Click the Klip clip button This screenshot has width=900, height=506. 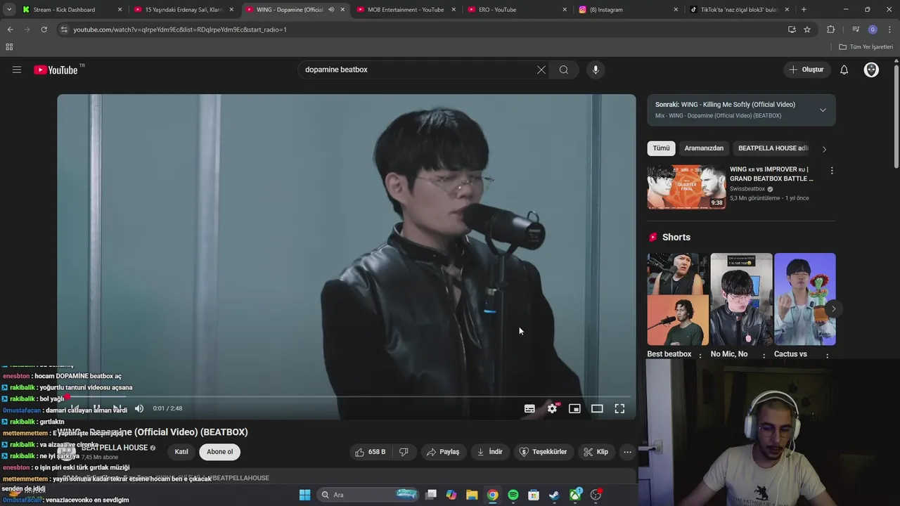click(x=596, y=452)
